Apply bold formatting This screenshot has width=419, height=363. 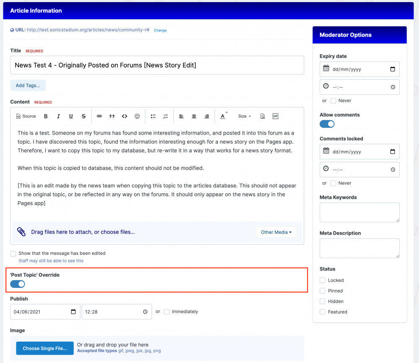tap(46, 116)
